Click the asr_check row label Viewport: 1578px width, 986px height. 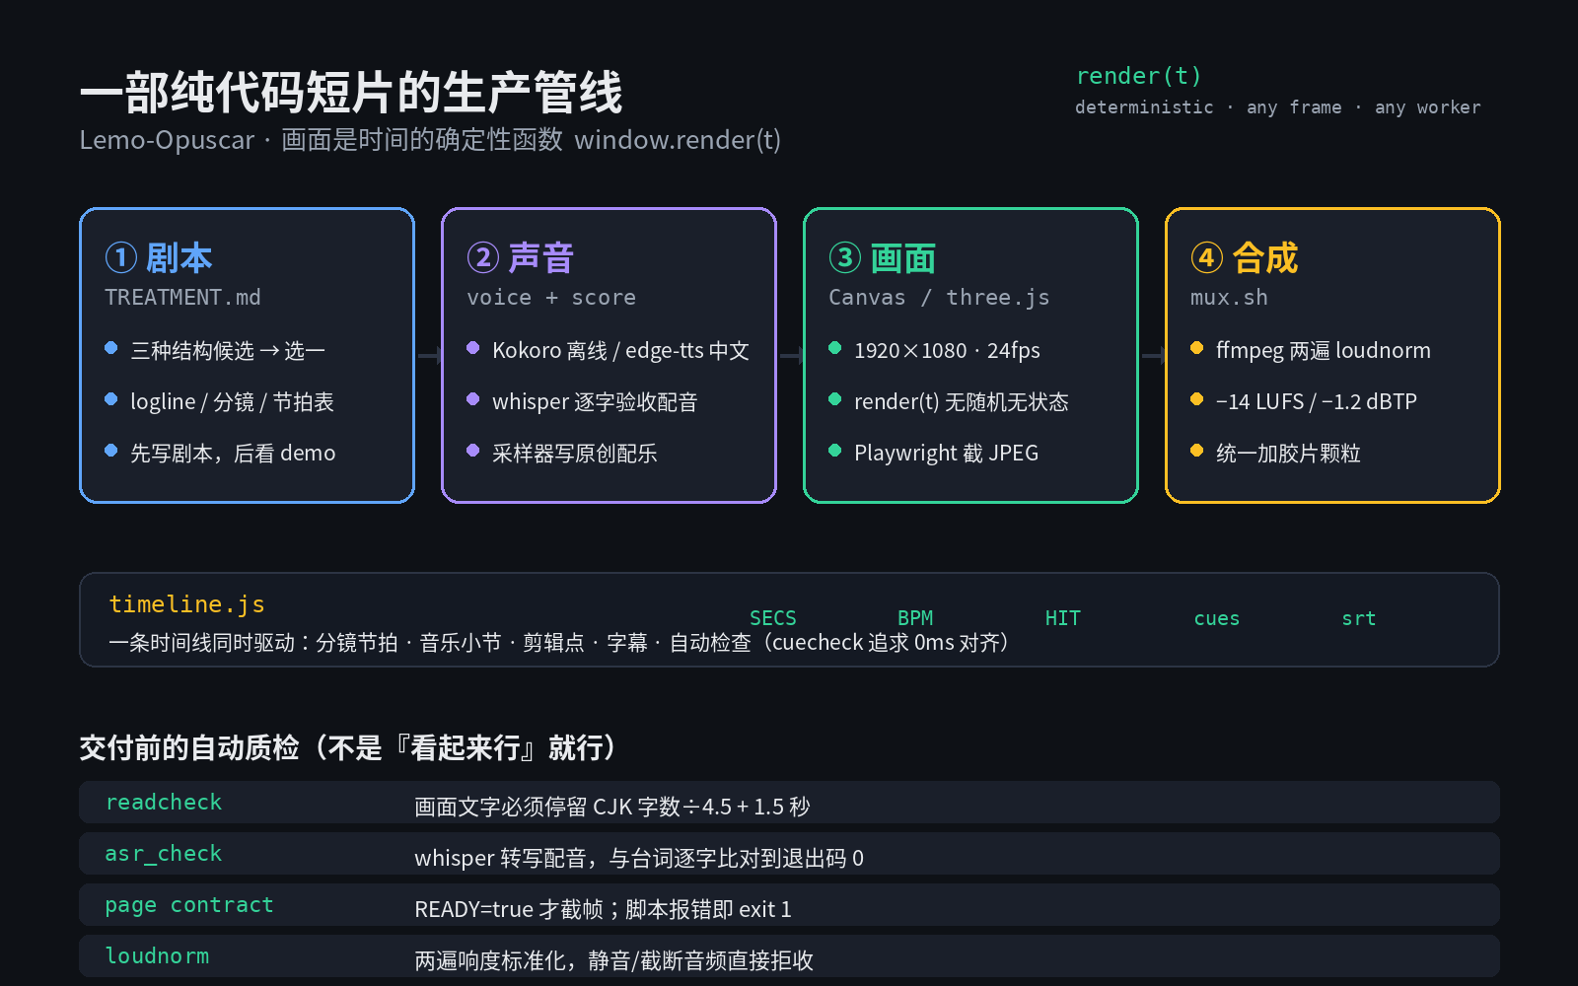164,854
